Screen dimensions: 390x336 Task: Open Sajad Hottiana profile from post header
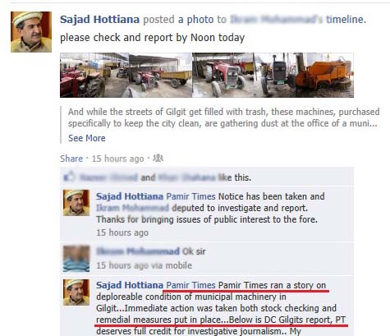coord(99,20)
